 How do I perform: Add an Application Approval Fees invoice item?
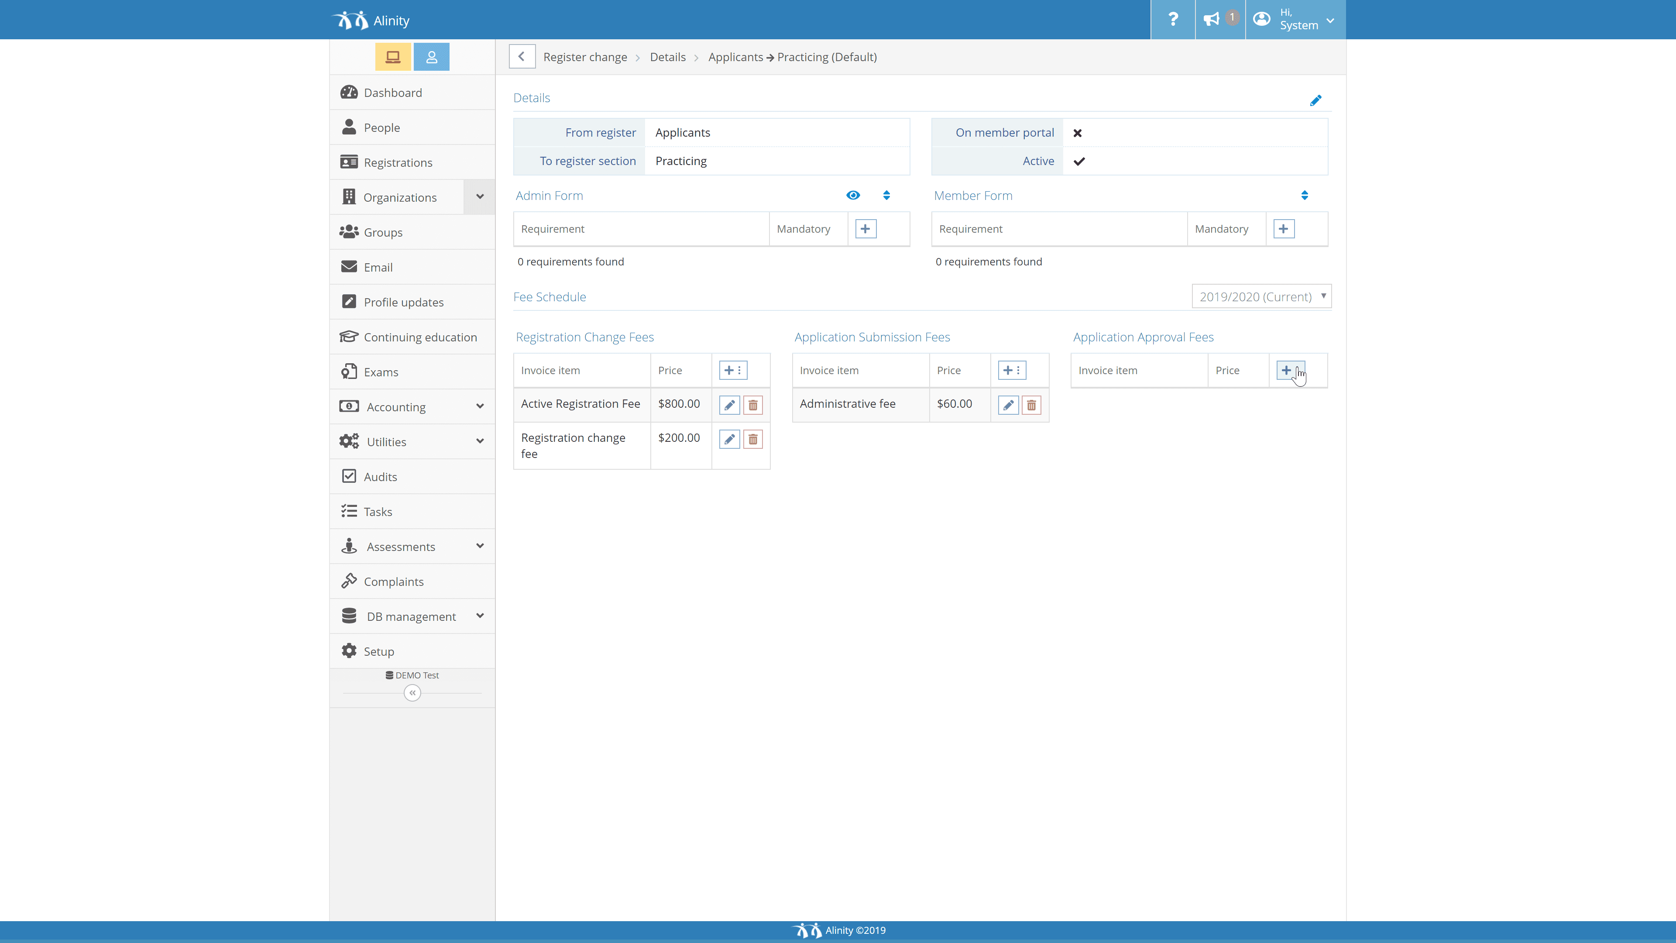click(x=1290, y=370)
